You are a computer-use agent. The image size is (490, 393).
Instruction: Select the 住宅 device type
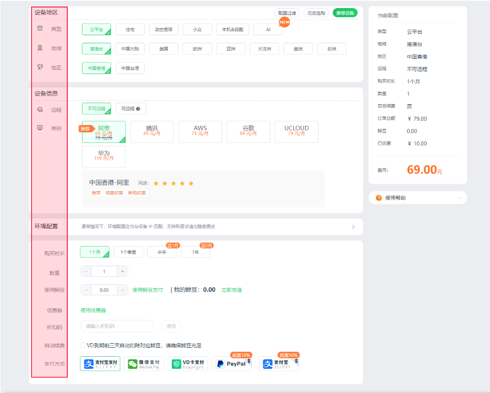[130, 29]
